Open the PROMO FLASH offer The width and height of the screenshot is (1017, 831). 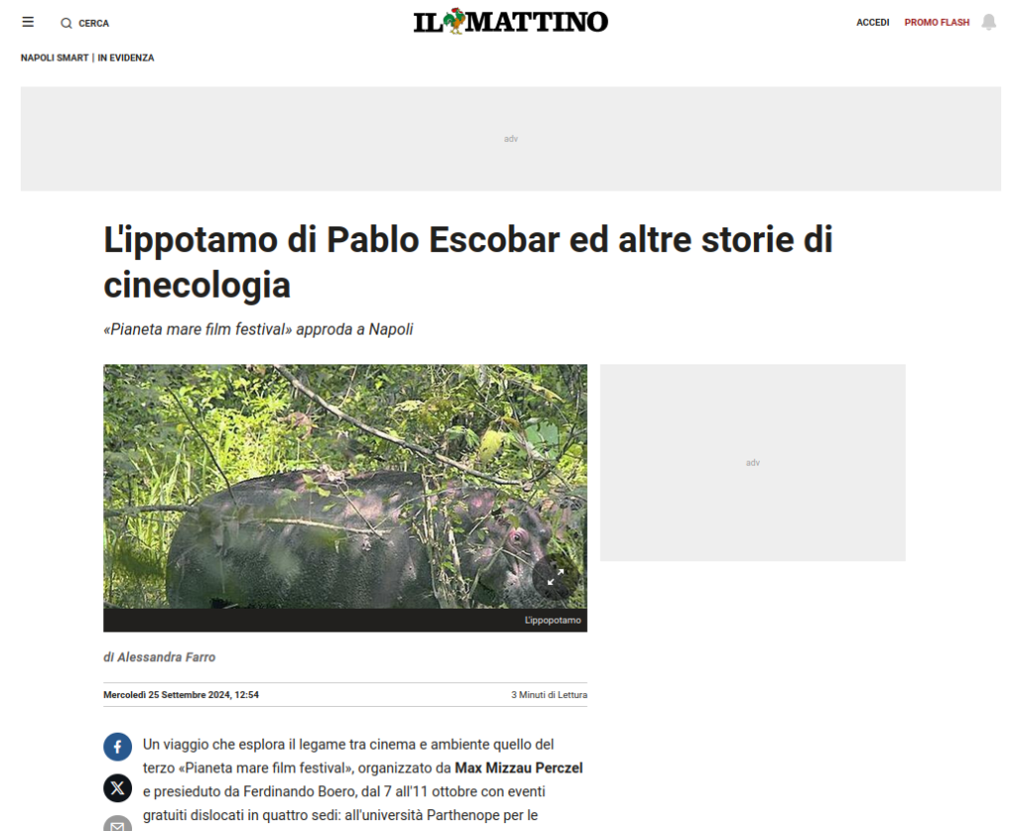point(937,22)
